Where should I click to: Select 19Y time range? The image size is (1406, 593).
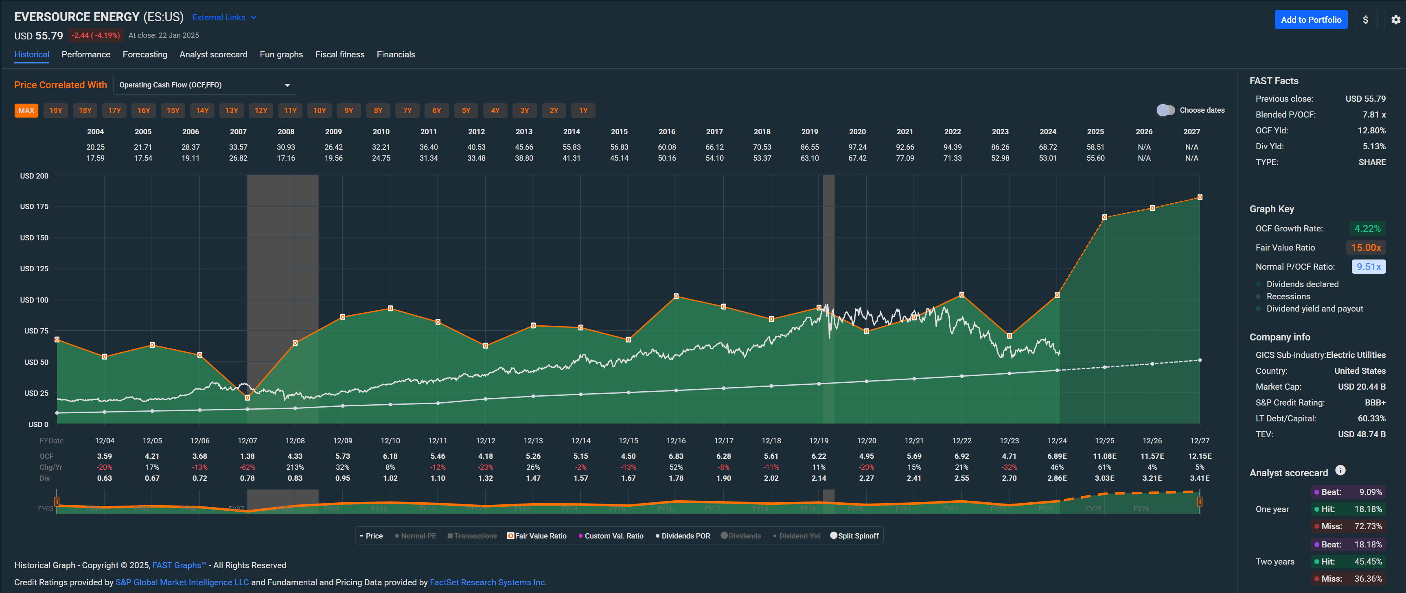(x=56, y=111)
